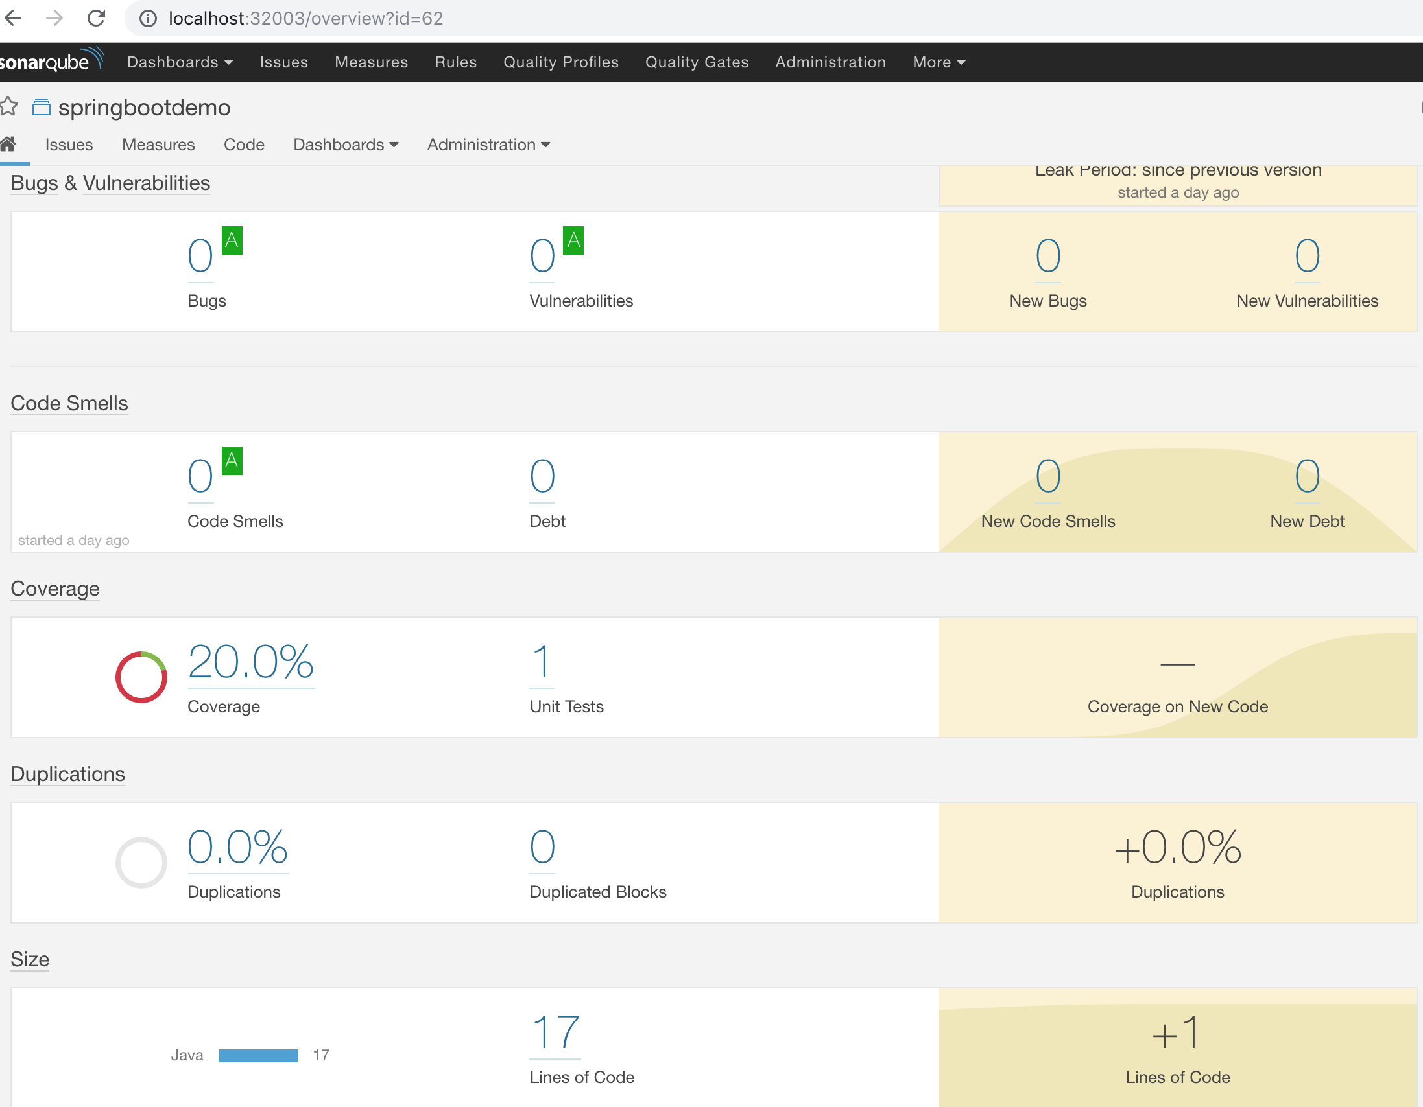Open the 20.0% coverage link

click(x=251, y=662)
